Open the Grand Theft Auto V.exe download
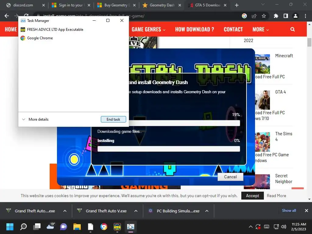Viewport: 312px width, 234px height. click(102, 211)
